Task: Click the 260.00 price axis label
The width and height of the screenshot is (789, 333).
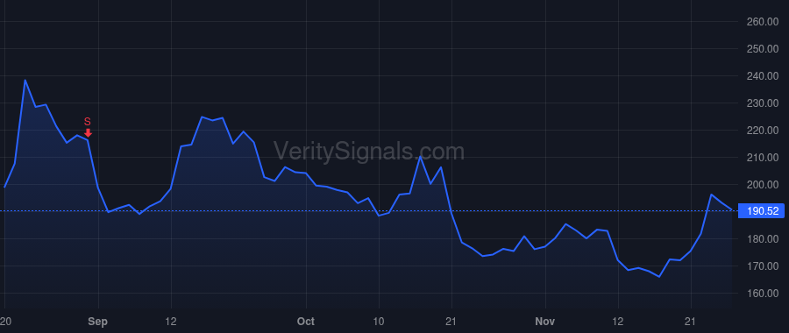Action: 763,22
